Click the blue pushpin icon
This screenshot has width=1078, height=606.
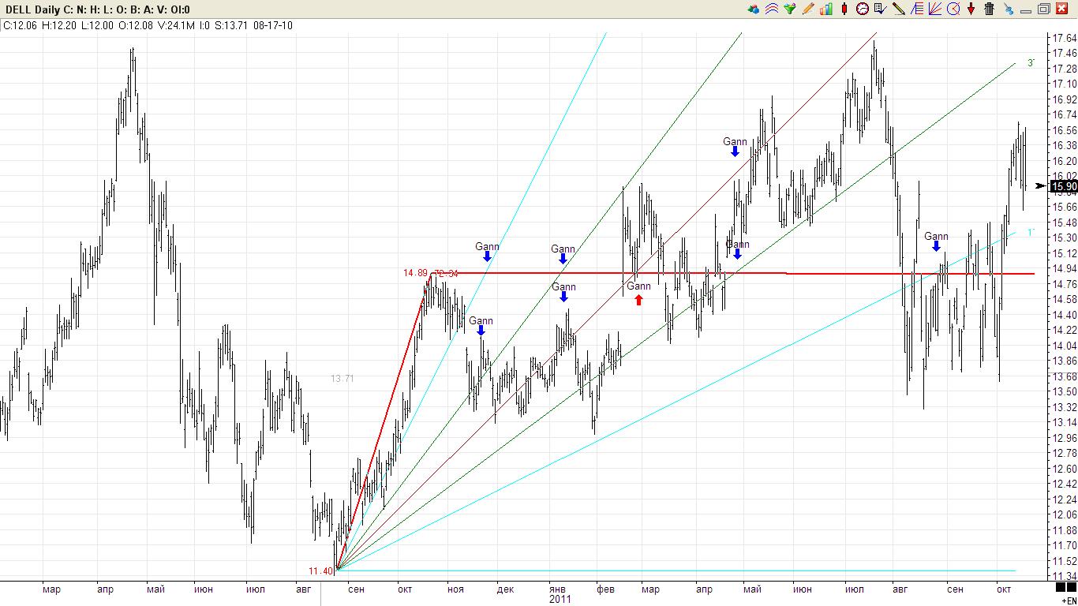coord(1009,9)
